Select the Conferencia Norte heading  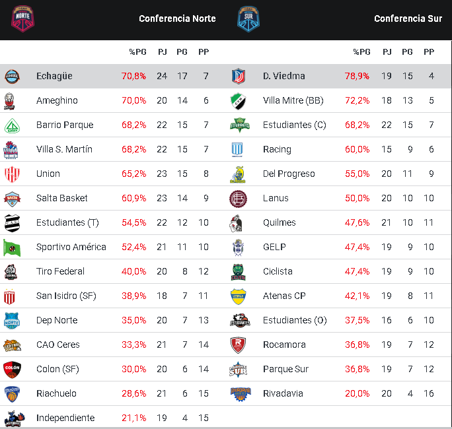click(x=177, y=18)
